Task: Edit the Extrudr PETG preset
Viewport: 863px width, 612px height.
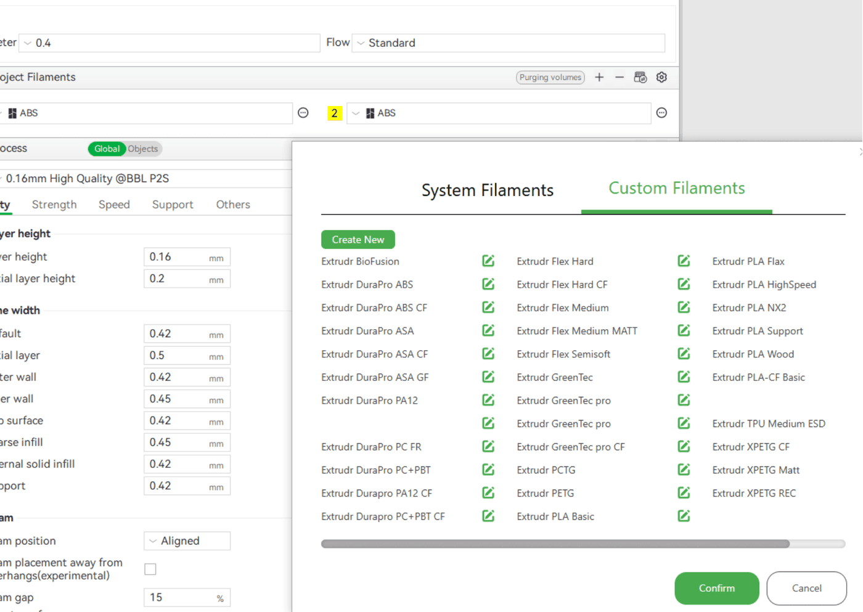Action: (684, 493)
